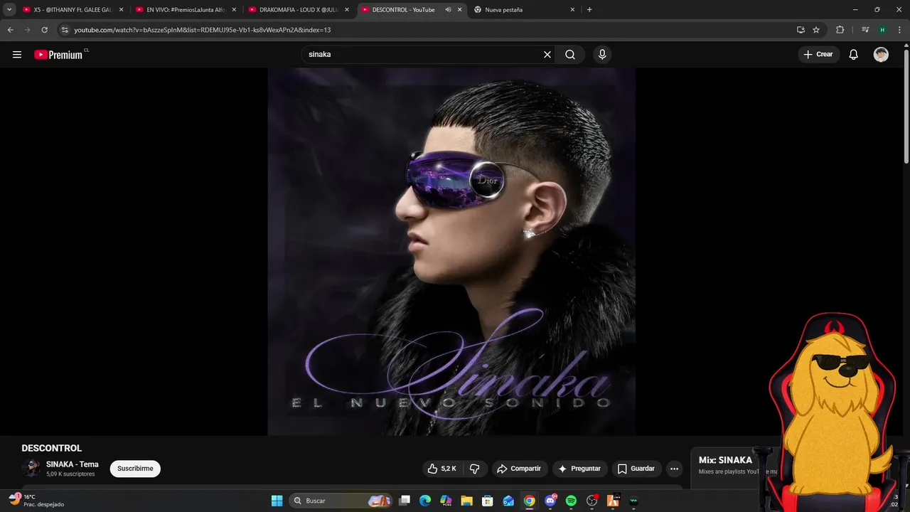Screen dimensions: 910x512
Task: Click the 'Guardar' save button
Action: coord(636,469)
